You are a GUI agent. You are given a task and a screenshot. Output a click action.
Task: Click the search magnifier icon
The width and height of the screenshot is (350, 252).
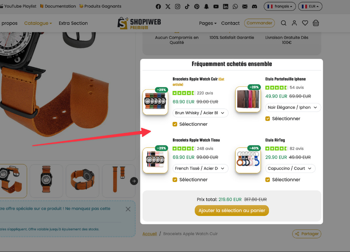[283, 23]
